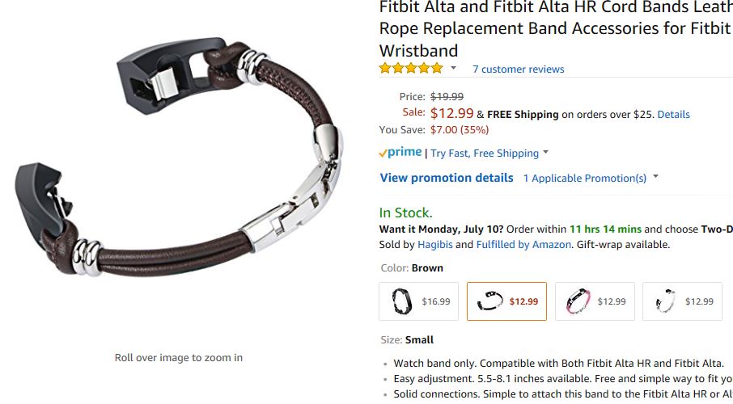Open the Fulfilled by Amazon link
This screenshot has height=404, width=733.
tap(523, 245)
